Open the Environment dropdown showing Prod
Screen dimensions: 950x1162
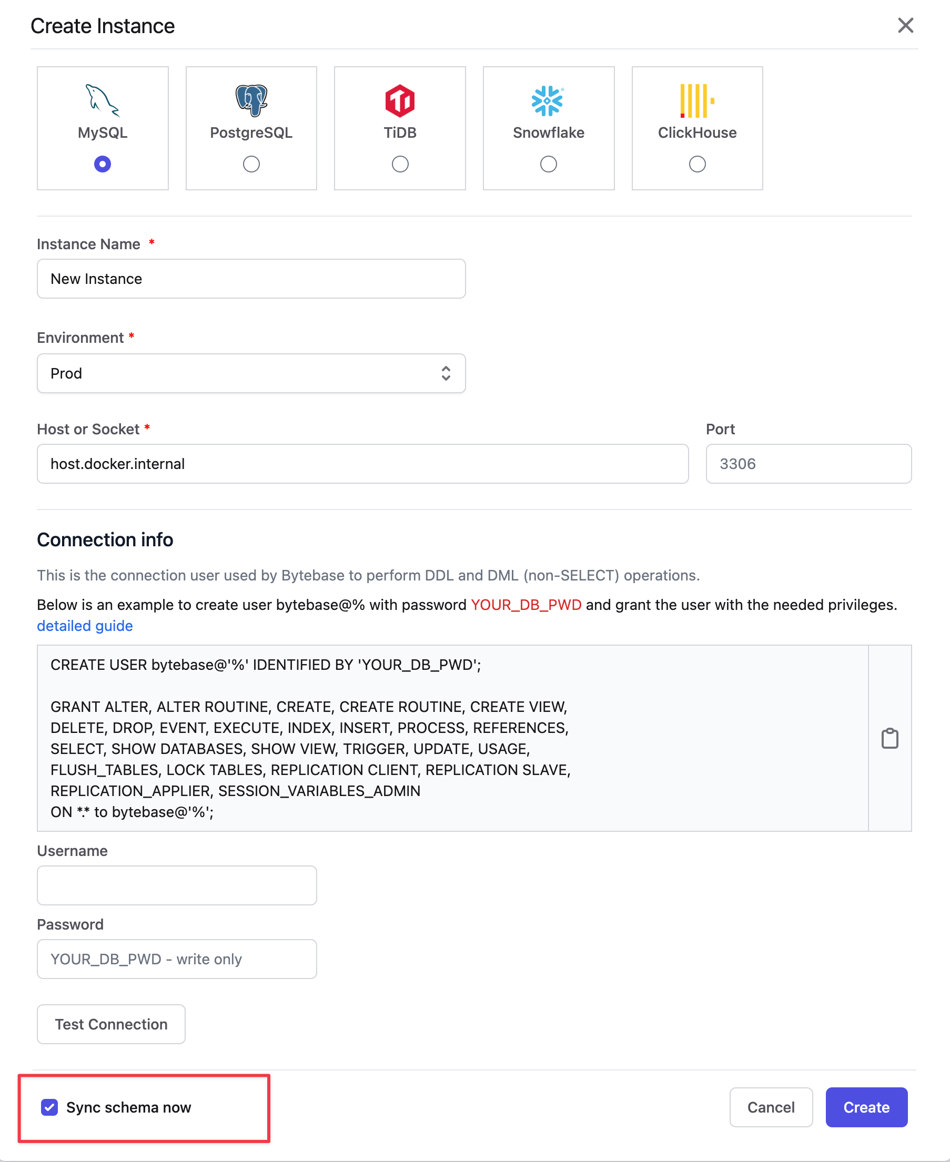250,373
